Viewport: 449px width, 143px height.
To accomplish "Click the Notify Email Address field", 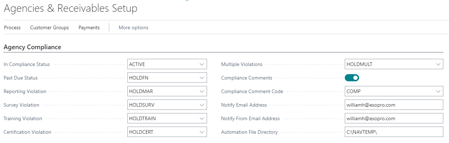I will tap(393, 105).
